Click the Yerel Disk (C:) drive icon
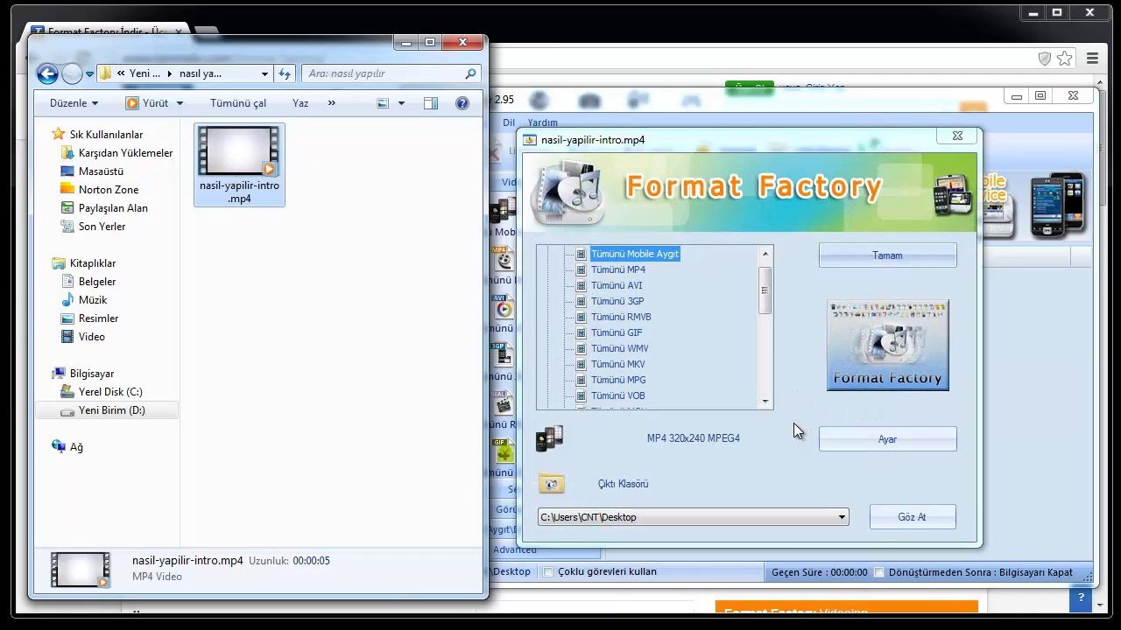 tap(67, 392)
